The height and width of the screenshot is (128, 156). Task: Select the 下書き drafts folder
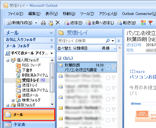27,70
